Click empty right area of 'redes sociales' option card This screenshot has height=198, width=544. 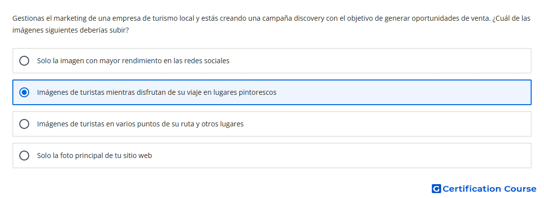pos(382,61)
